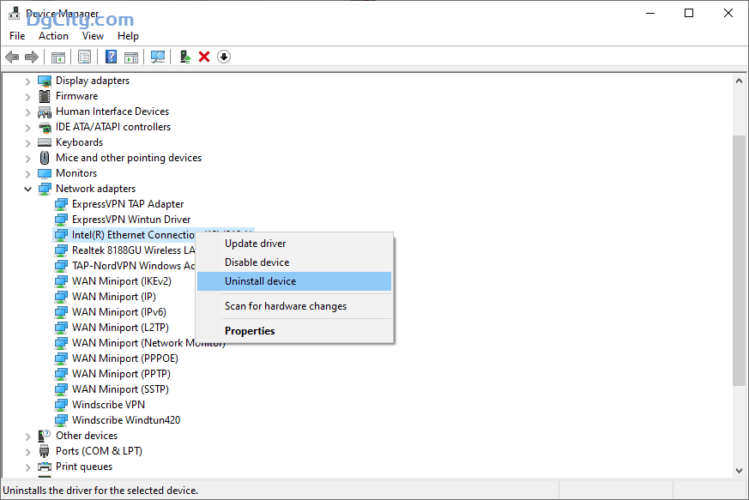749x500 pixels.
Task: Expand Human Interface Devices node
Action: (x=27, y=112)
